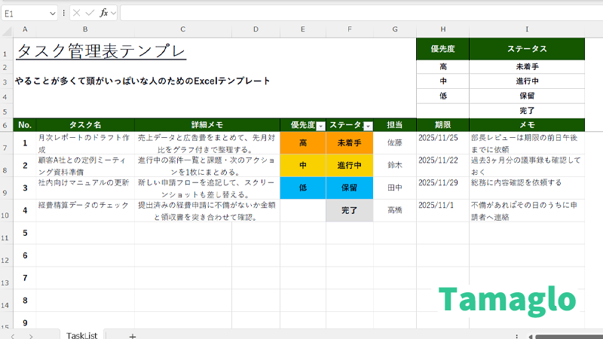Switch to the TaskList sheet tab
Screen dimensions: 603x339
[81, 334]
